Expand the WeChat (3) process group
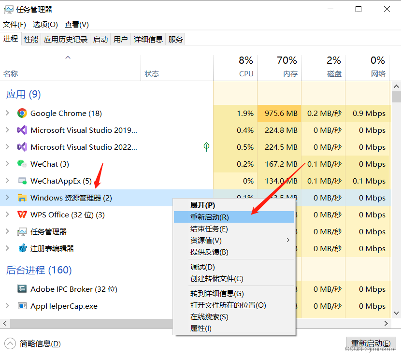 pos(7,164)
